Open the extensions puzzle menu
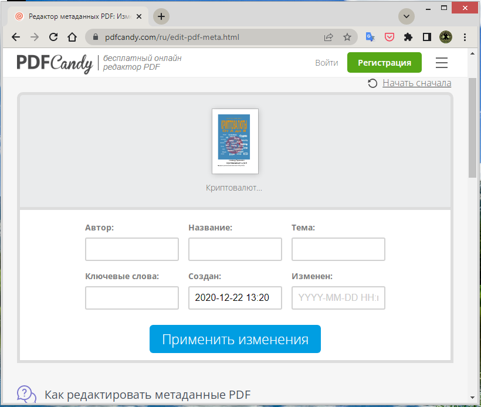481x407 pixels. coord(408,37)
